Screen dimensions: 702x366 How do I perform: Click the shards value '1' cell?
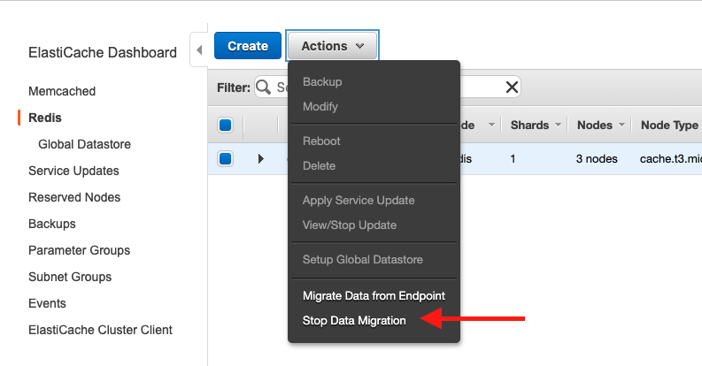(513, 158)
